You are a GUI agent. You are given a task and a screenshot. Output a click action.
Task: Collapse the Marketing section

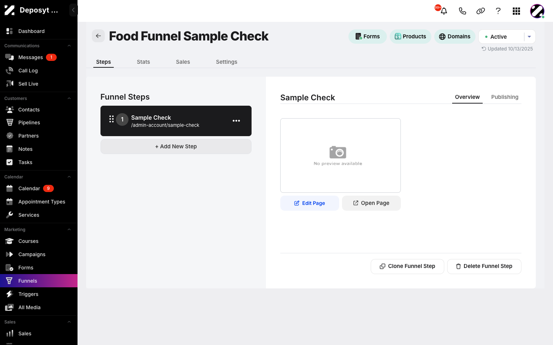coord(69,230)
